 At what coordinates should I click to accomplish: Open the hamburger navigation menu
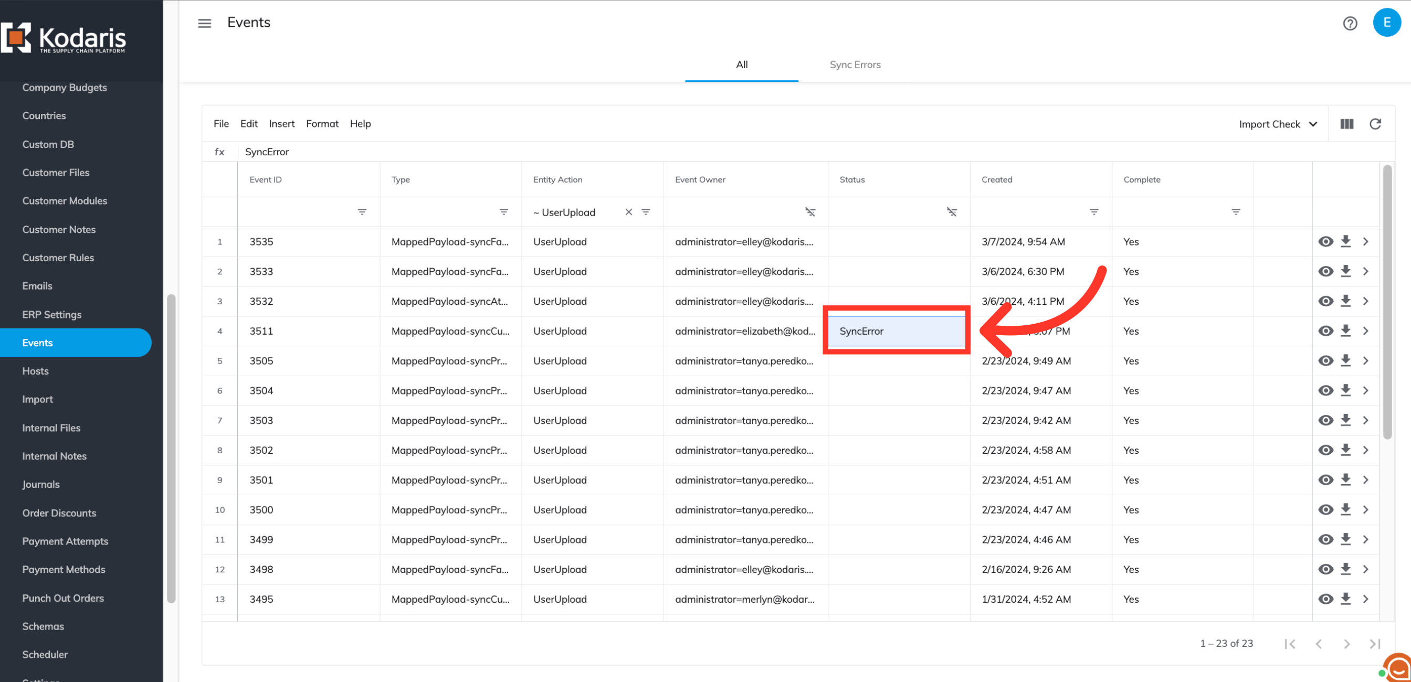click(x=204, y=23)
